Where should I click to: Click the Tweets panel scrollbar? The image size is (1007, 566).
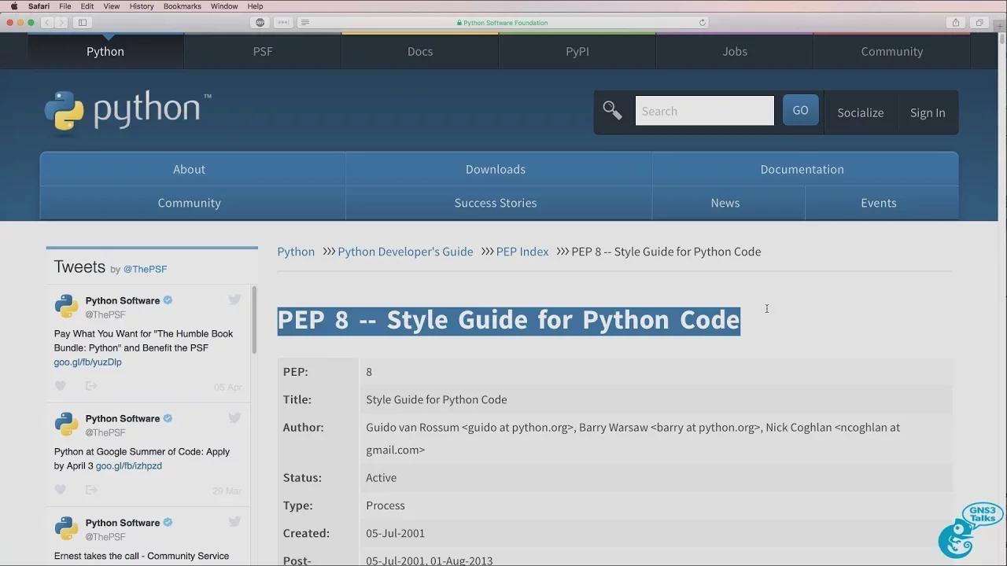click(254, 320)
